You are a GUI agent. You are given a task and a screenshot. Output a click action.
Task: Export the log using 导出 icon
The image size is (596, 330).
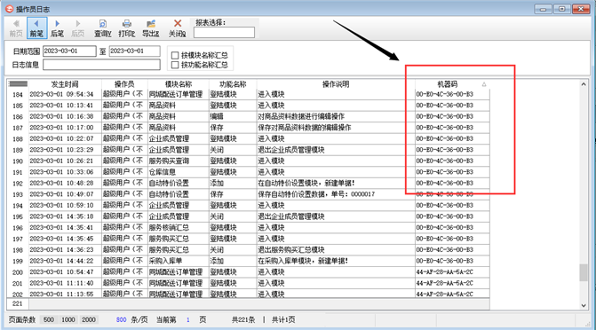click(x=150, y=28)
